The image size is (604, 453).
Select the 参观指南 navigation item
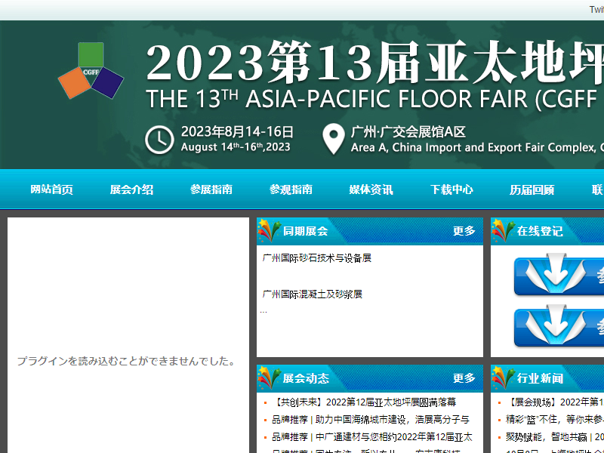tap(291, 190)
